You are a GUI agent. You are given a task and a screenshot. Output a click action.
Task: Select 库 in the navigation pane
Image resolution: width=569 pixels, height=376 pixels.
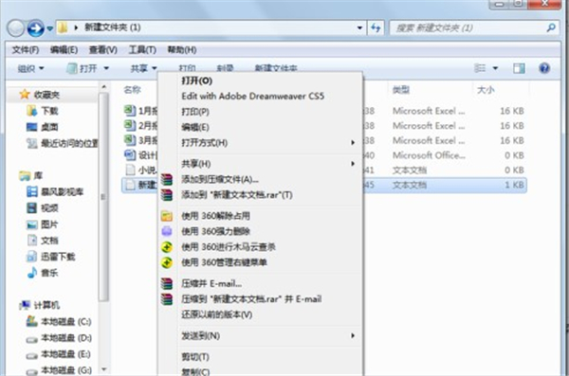point(31,176)
